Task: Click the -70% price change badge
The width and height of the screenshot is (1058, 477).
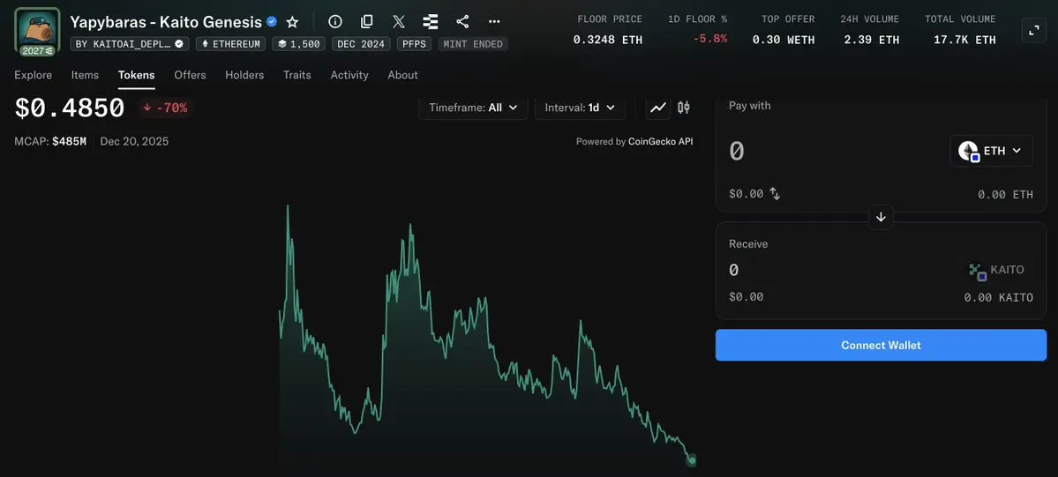Action: click(165, 108)
